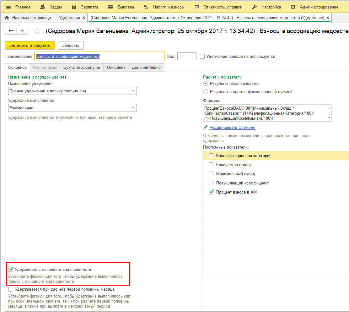
Task: Select Результат вводится фиксированной суммой radio button
Action: tap(206, 92)
